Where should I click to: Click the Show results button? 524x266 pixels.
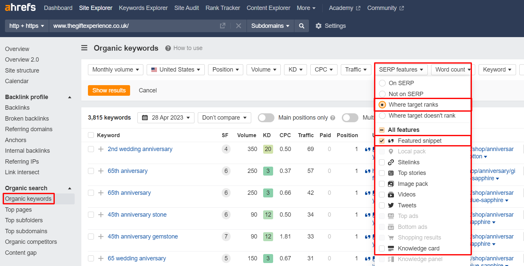109,90
